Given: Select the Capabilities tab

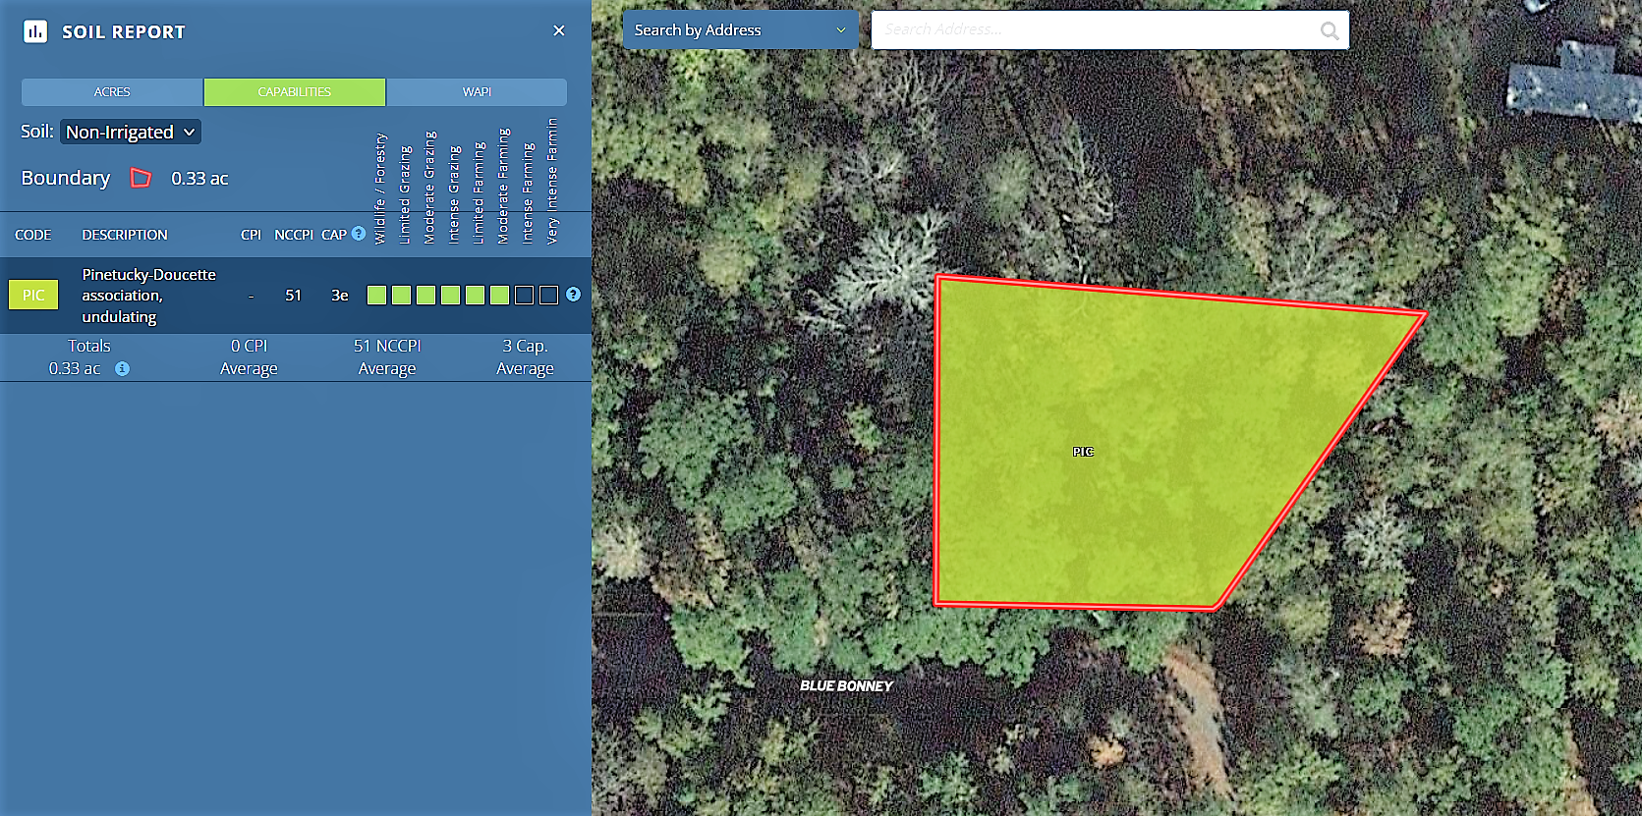Looking at the screenshot, I should click(295, 92).
